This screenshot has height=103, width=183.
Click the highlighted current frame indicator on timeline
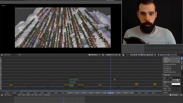click(x=111, y=93)
